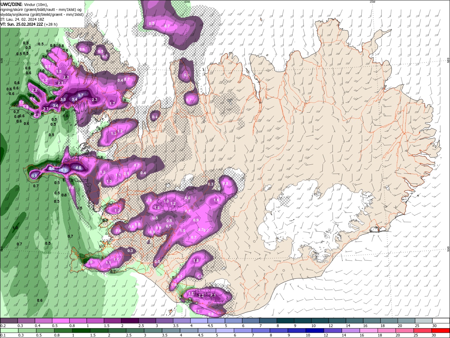
Task: Click the 1.7 snowfall value label
Action: click(112, 104)
